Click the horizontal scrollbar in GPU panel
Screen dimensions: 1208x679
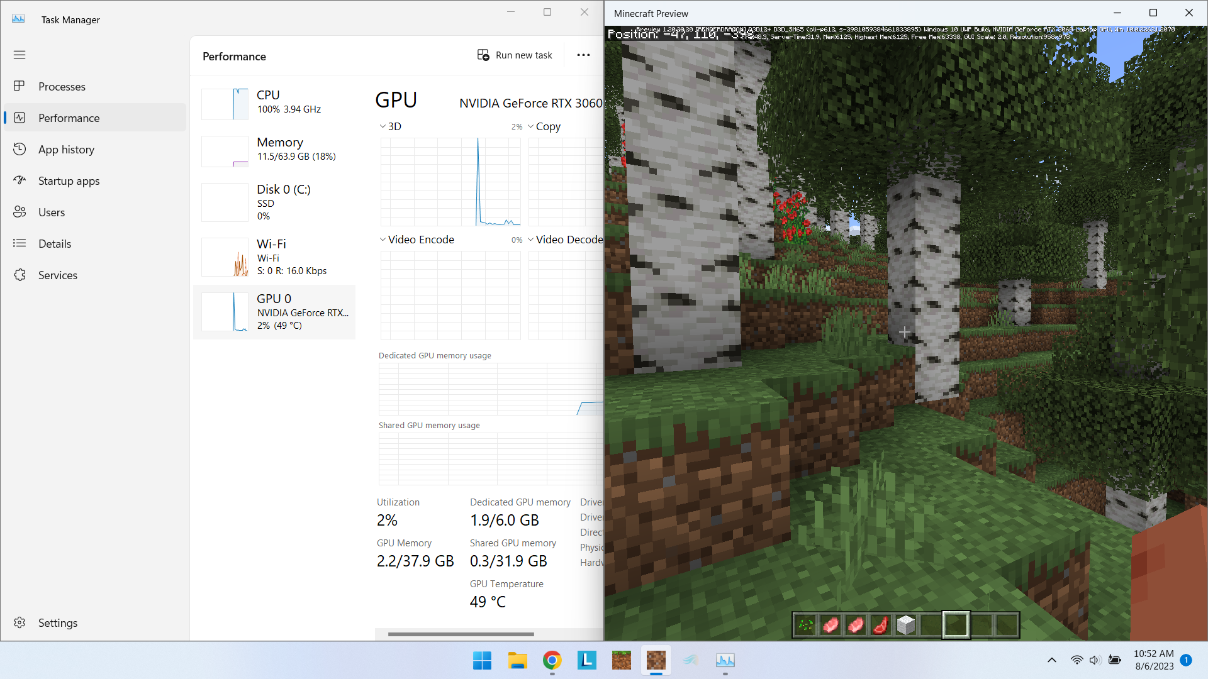461,634
